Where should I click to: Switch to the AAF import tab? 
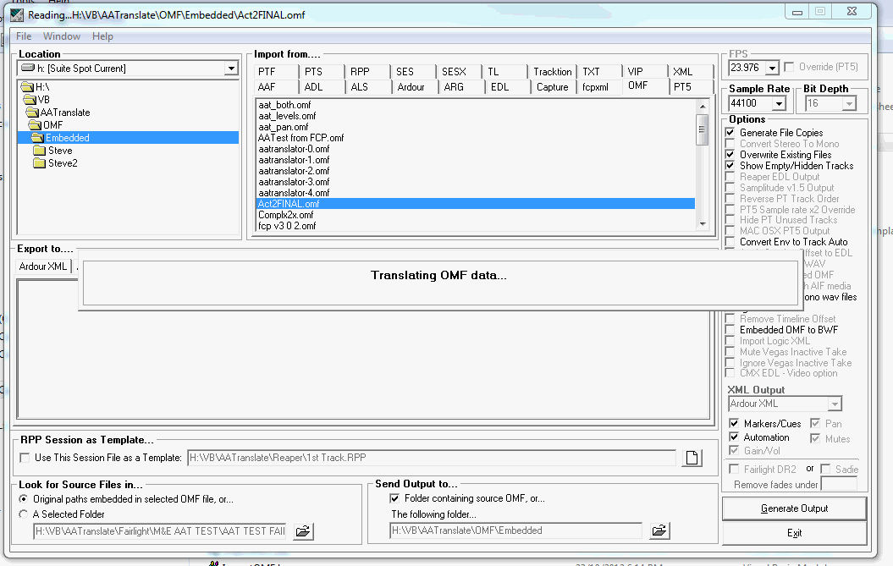(267, 87)
